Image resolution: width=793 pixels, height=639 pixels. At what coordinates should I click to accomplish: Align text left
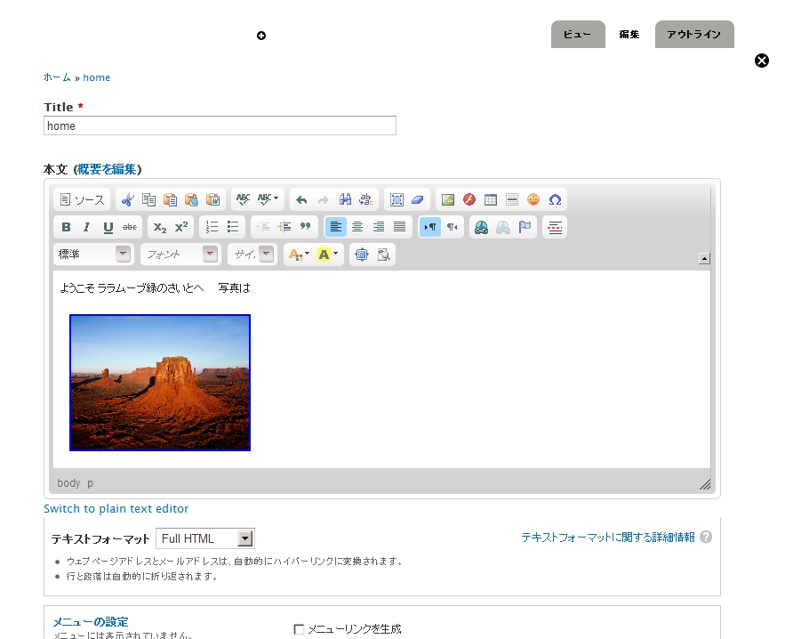[336, 227]
